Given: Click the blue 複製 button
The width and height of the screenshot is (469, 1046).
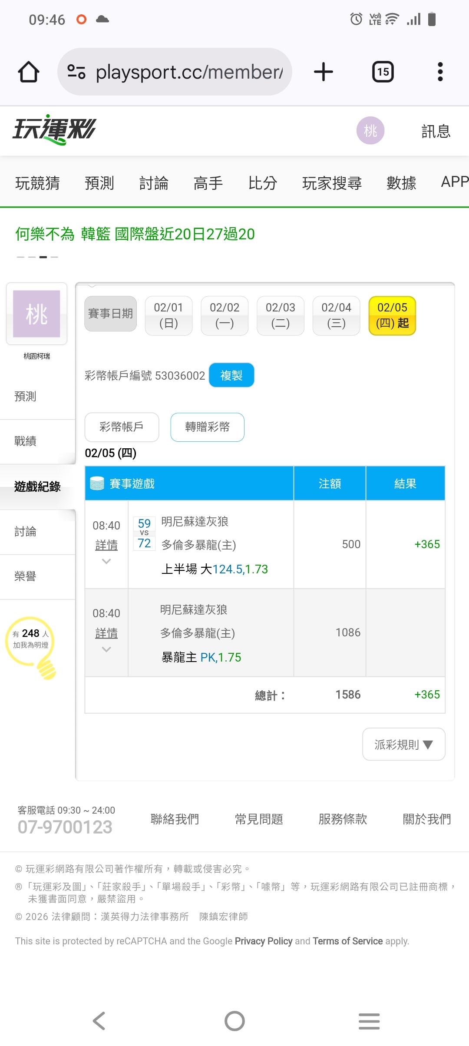Looking at the screenshot, I should (231, 375).
